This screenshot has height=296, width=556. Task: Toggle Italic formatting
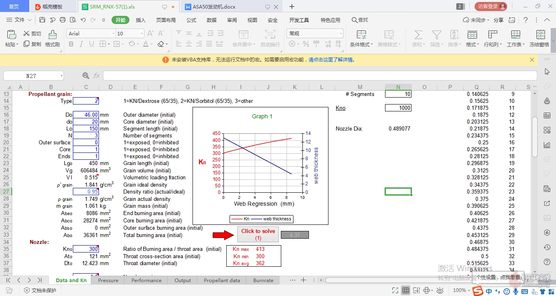[x=81, y=44]
